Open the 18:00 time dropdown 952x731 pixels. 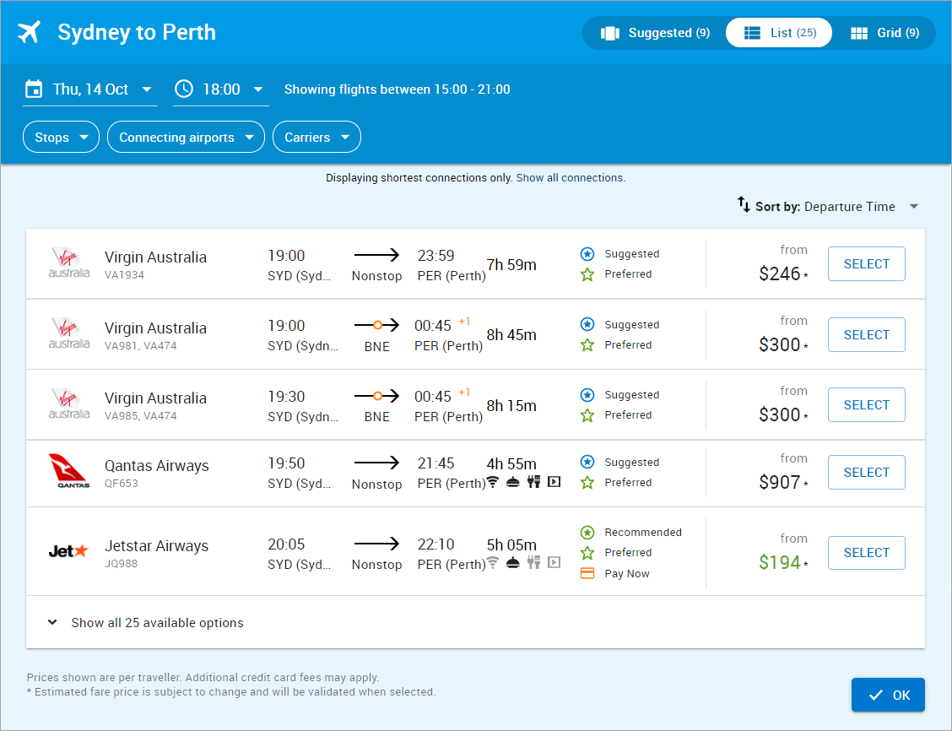click(x=221, y=89)
